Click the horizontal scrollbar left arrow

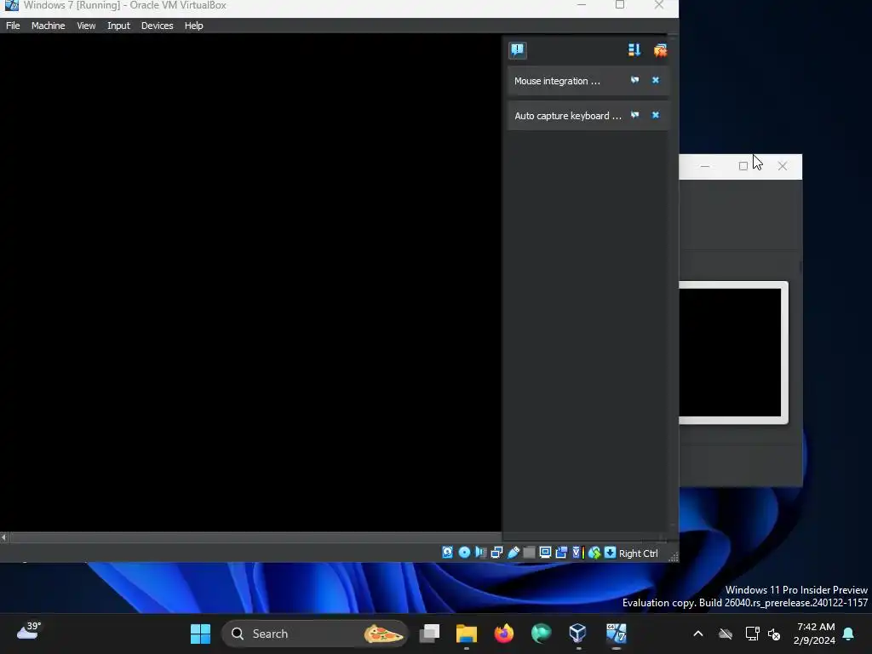point(4,537)
